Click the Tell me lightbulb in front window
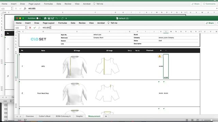 108,23
